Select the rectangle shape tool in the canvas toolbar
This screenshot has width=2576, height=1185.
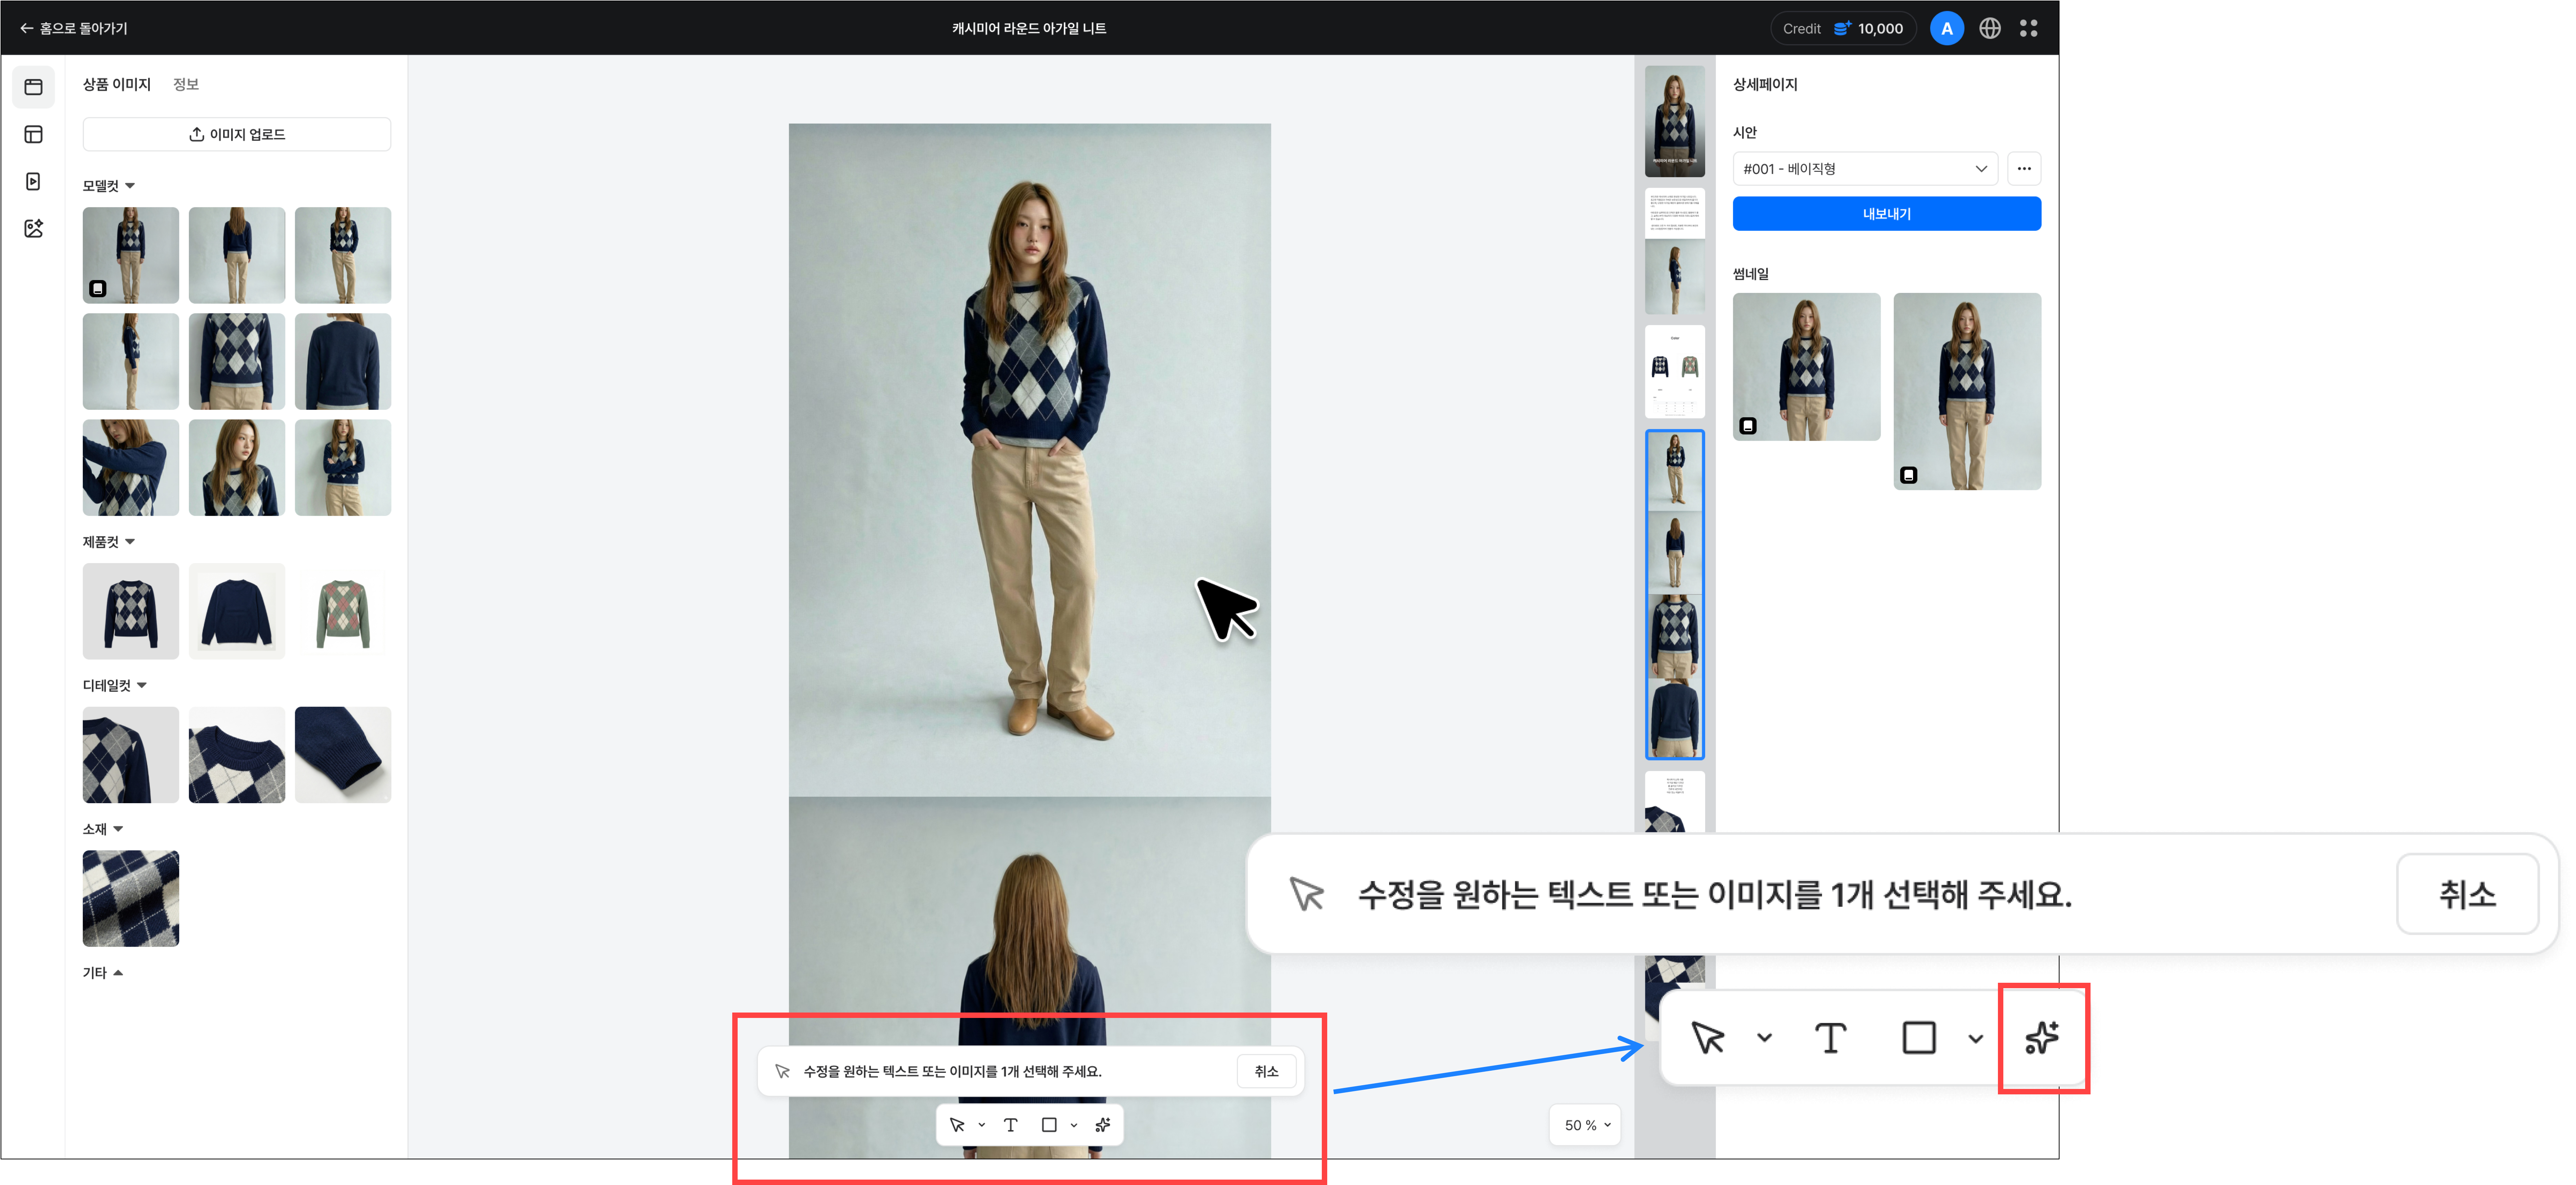pyautogui.click(x=1049, y=1125)
